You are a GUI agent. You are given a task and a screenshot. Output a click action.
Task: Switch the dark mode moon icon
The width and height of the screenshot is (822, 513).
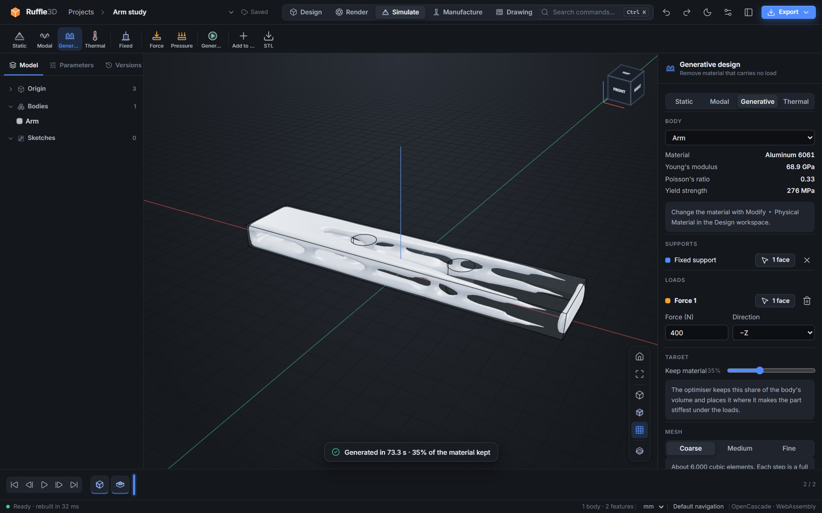707,12
